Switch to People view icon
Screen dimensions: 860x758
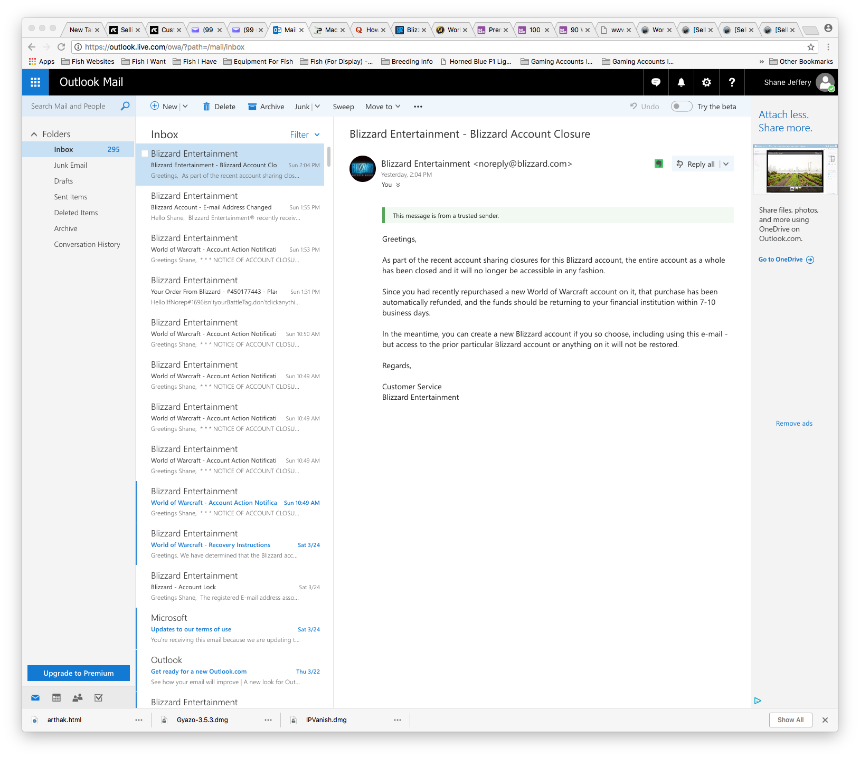pyautogui.click(x=78, y=698)
